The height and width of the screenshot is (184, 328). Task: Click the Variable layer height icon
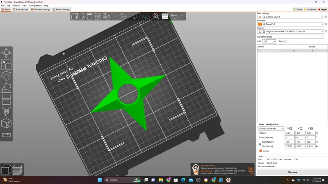point(165,16)
